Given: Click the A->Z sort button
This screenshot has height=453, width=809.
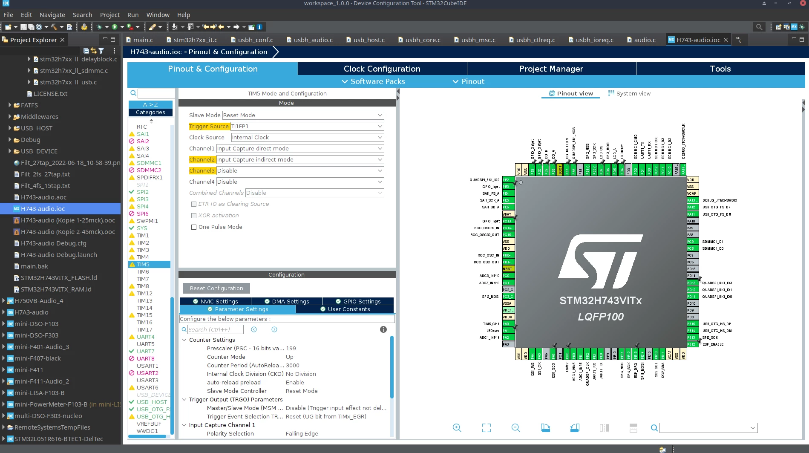Looking at the screenshot, I should click(x=150, y=104).
